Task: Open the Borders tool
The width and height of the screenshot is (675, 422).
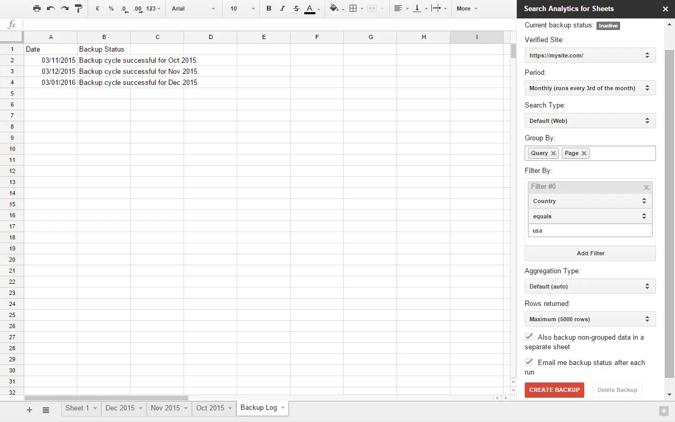Action: (x=356, y=8)
